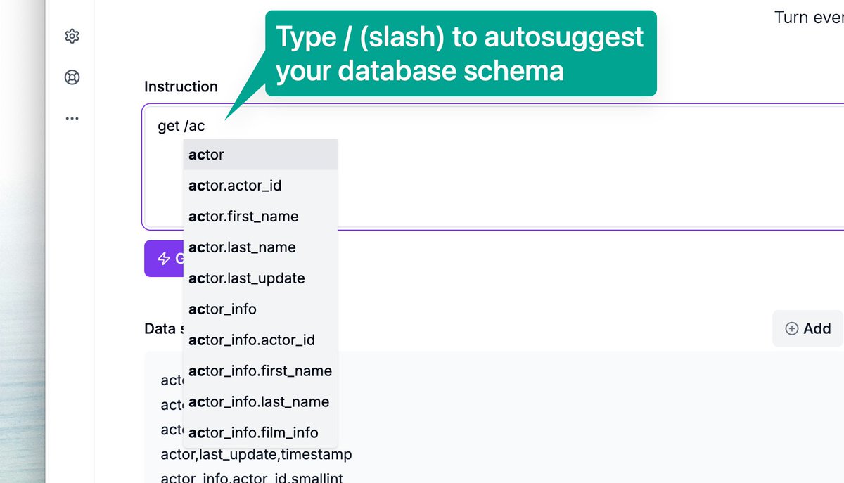Click the lightning bolt generate icon
This screenshot has height=483, width=844.
point(164,259)
